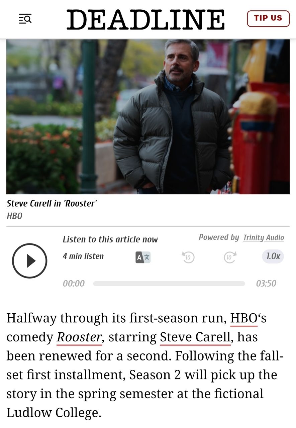Screen dimensions: 296x428
Task: Skip forward audio 10 seconds
Action: (x=230, y=257)
